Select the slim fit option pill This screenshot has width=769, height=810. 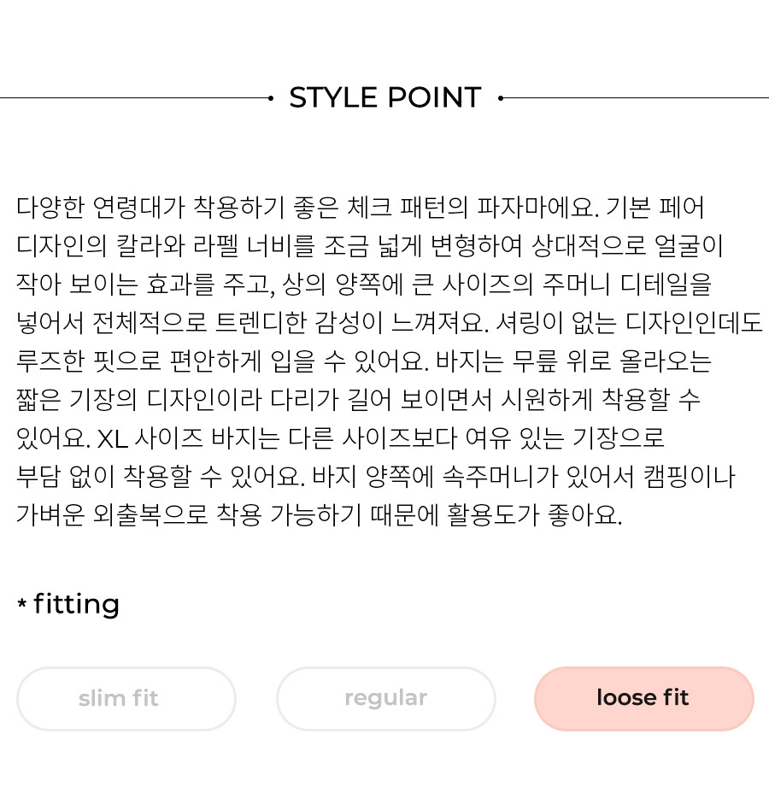click(x=126, y=698)
